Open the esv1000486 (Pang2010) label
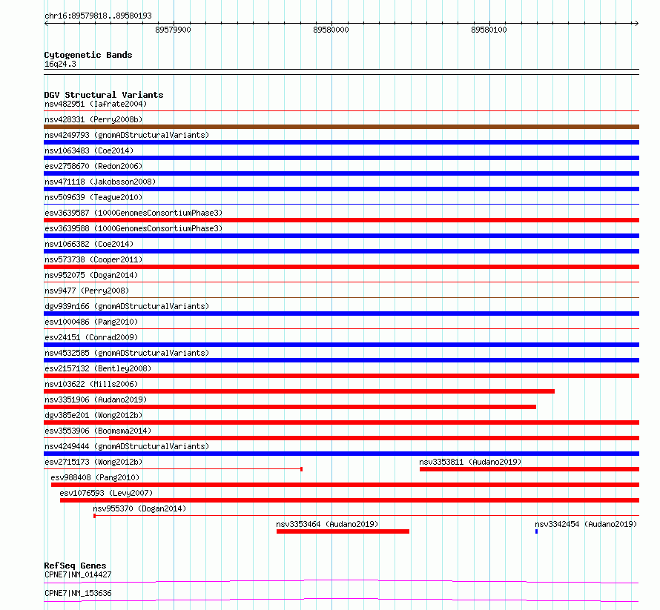The height and width of the screenshot is (610, 660). click(x=91, y=322)
